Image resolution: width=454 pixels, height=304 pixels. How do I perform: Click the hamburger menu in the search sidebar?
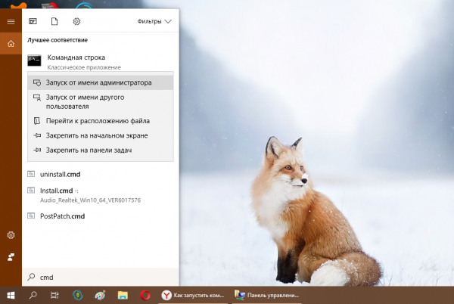(11, 22)
